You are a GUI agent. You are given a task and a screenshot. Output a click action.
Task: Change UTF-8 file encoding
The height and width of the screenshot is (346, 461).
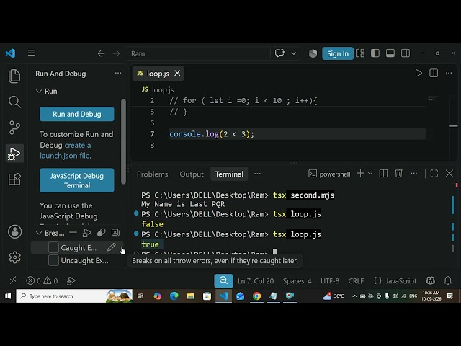pyautogui.click(x=330, y=281)
